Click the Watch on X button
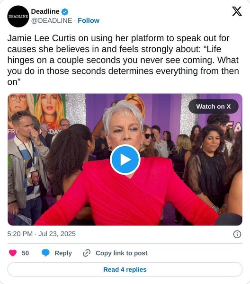Viewport: 250px width, 284px height. [214, 106]
